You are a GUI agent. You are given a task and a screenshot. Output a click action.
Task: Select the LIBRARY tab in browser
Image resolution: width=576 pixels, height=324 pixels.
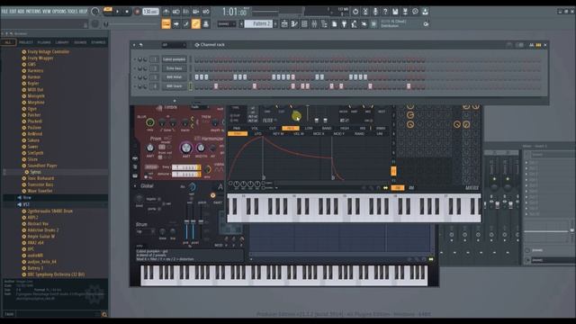coord(62,42)
